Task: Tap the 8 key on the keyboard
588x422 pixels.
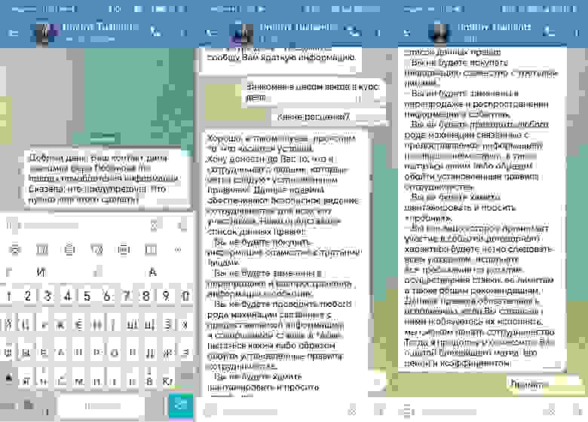Action: coord(146,296)
